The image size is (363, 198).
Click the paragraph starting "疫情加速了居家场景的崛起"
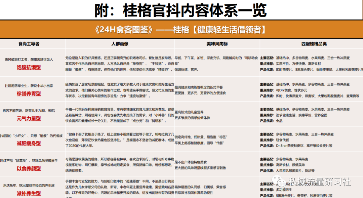[x=120, y=90]
